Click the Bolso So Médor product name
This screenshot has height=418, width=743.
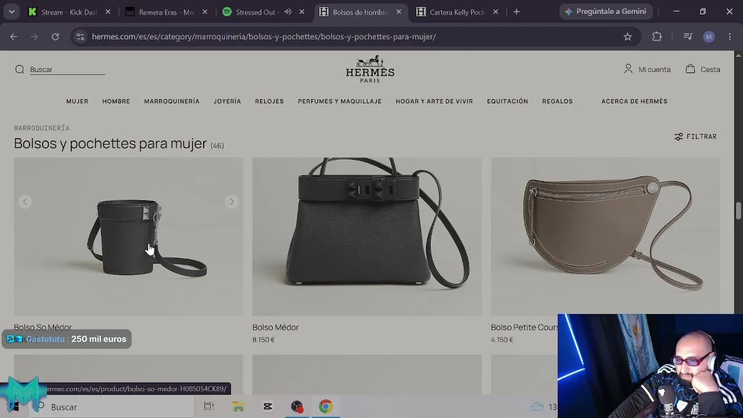point(43,327)
